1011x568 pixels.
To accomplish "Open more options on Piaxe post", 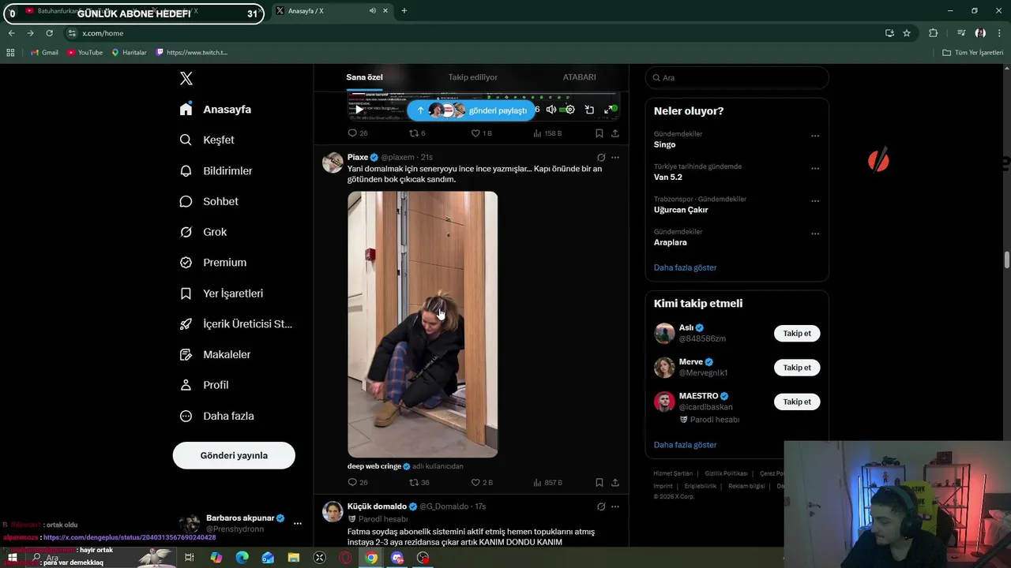I will click(615, 157).
